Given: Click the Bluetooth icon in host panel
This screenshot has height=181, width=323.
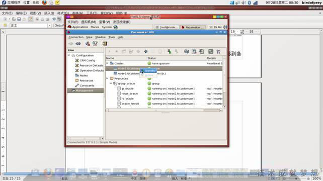Looking at the screenshot, I should point(249,3).
